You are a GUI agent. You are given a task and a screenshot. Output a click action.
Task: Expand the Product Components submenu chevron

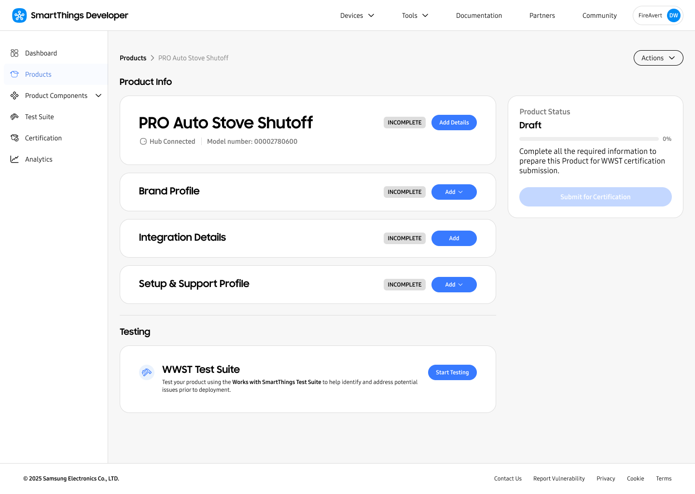[98, 96]
